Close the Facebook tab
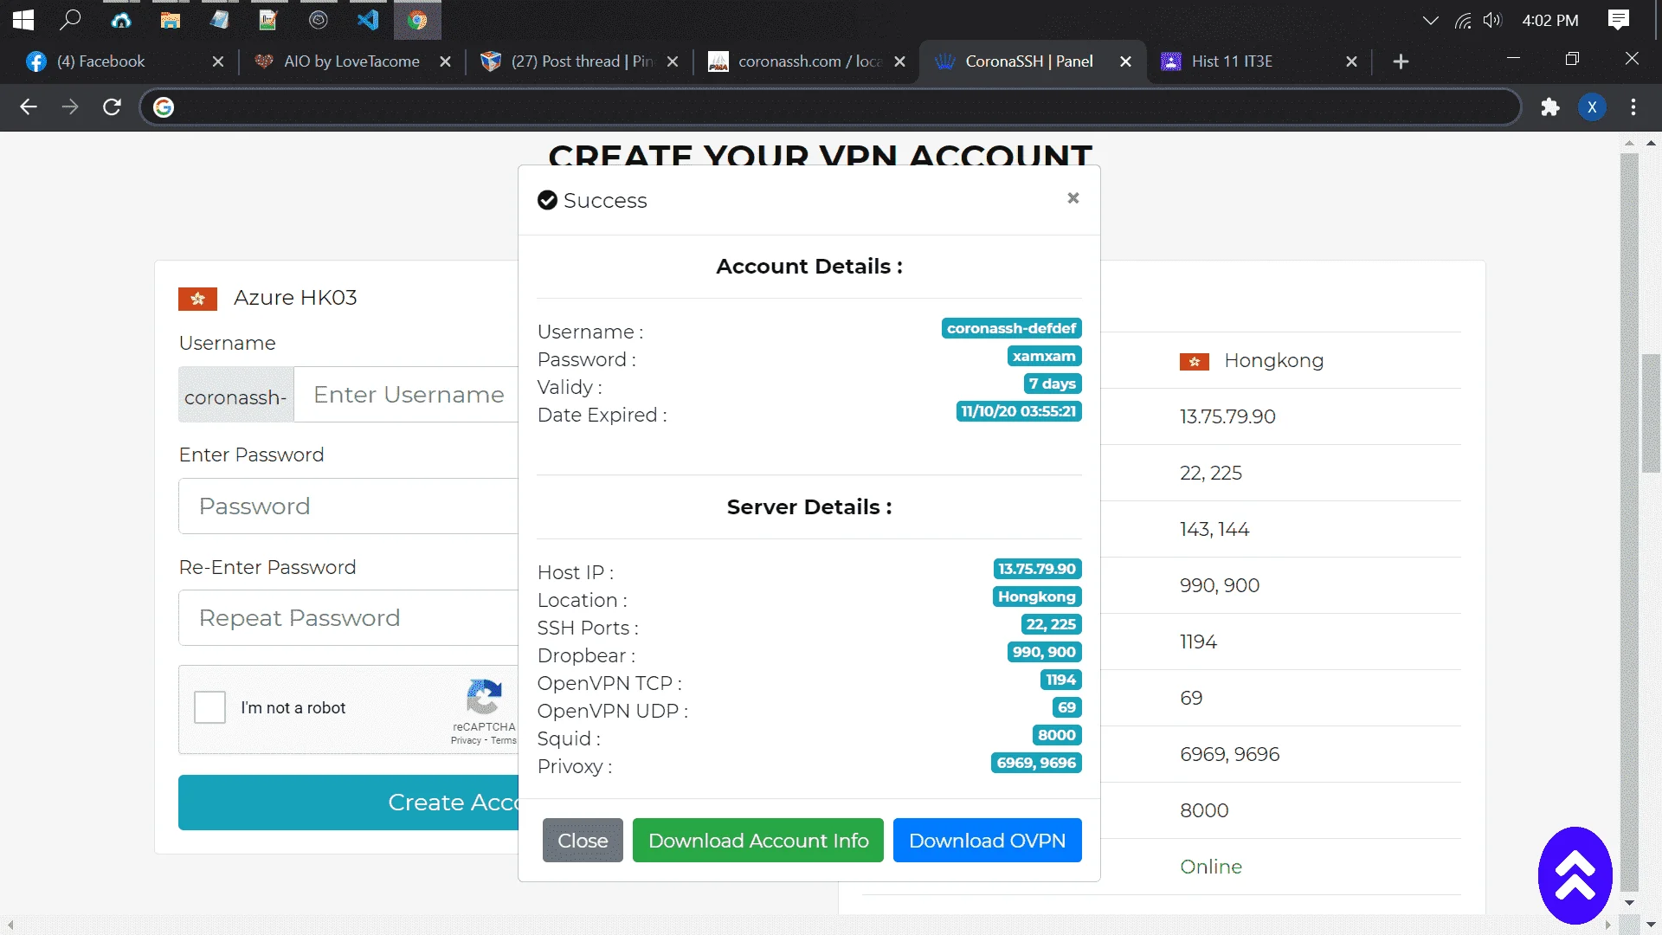This screenshot has width=1662, height=935. tap(218, 61)
